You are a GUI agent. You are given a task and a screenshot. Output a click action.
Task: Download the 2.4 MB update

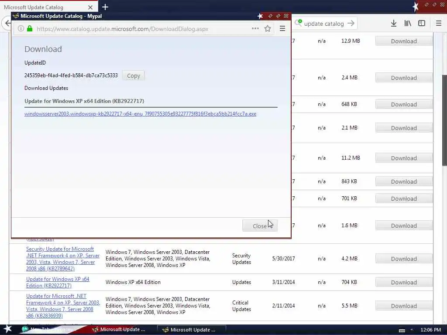[x=404, y=78]
